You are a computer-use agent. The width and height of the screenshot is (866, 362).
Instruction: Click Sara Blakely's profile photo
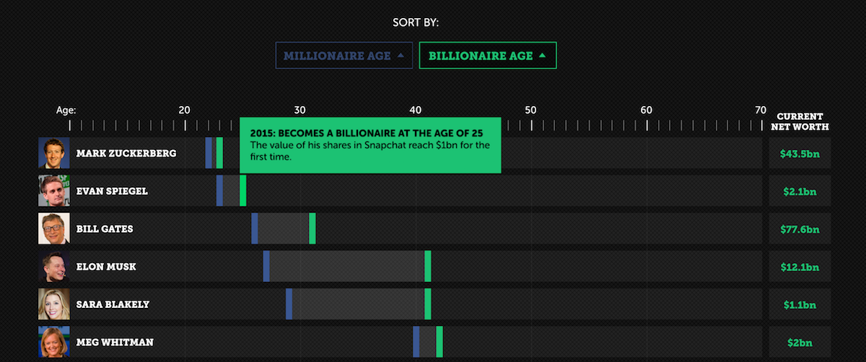pyautogui.click(x=54, y=304)
